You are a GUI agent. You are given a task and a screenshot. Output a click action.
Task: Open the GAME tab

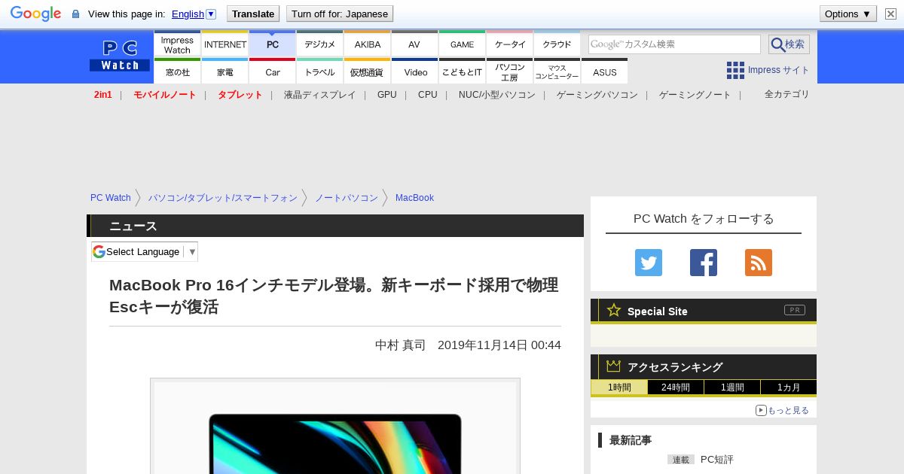click(x=462, y=44)
